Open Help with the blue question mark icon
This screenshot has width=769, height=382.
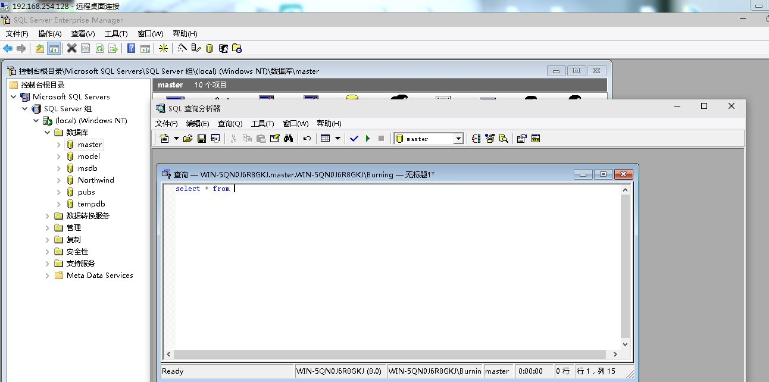tap(132, 49)
